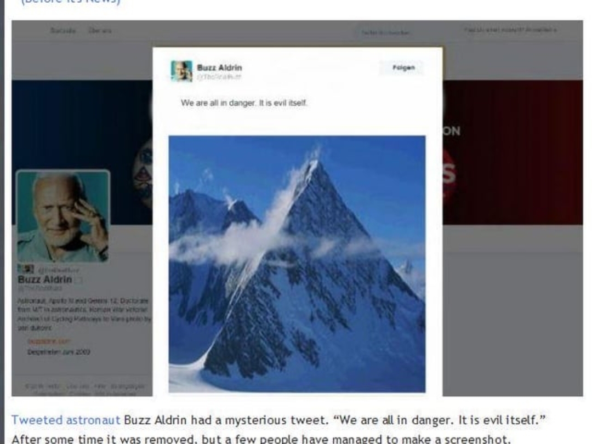Click the red banner area at right
This screenshot has width=592, height=444.
coord(513,152)
